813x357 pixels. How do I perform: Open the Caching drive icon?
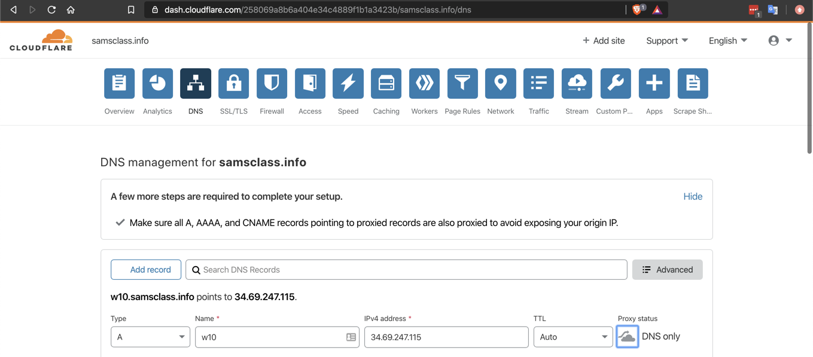(x=386, y=84)
